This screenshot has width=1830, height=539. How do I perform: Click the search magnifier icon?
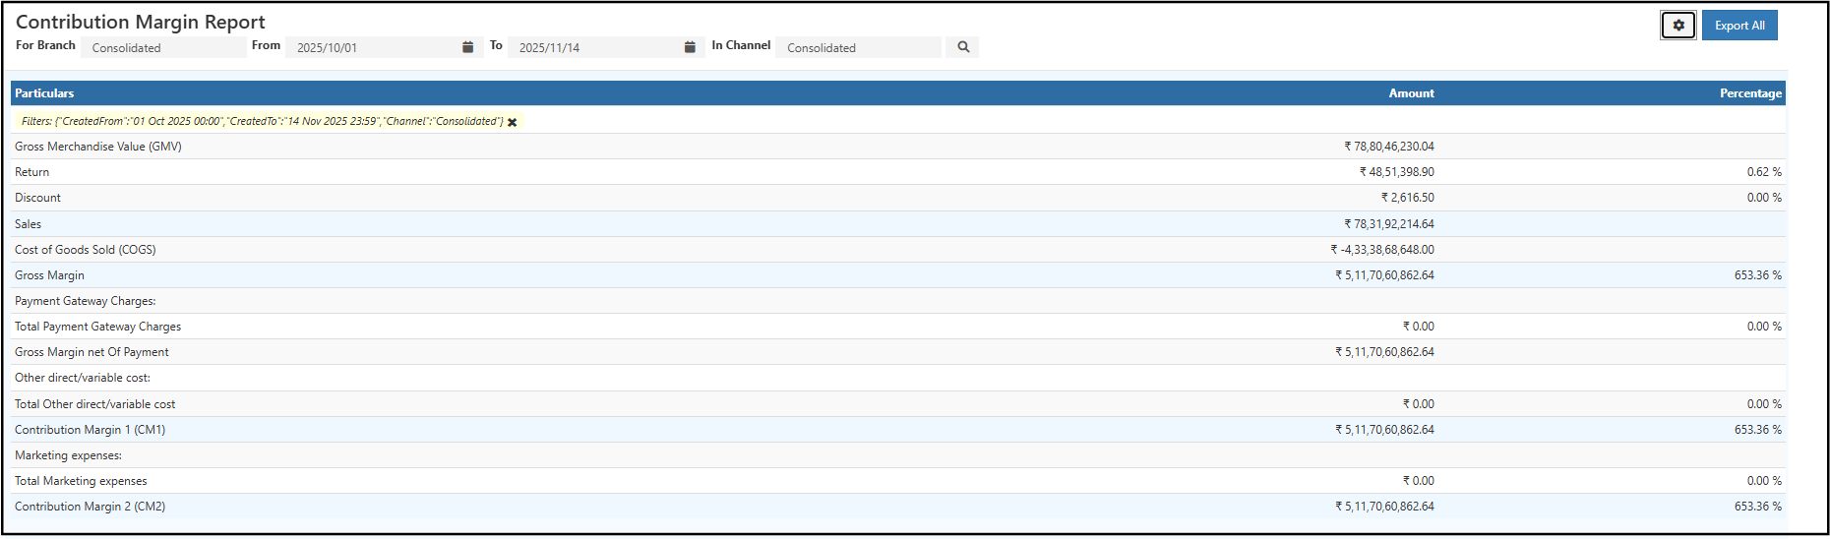[963, 47]
